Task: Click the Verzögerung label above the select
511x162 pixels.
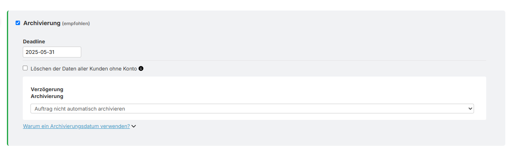Action: click(47, 89)
